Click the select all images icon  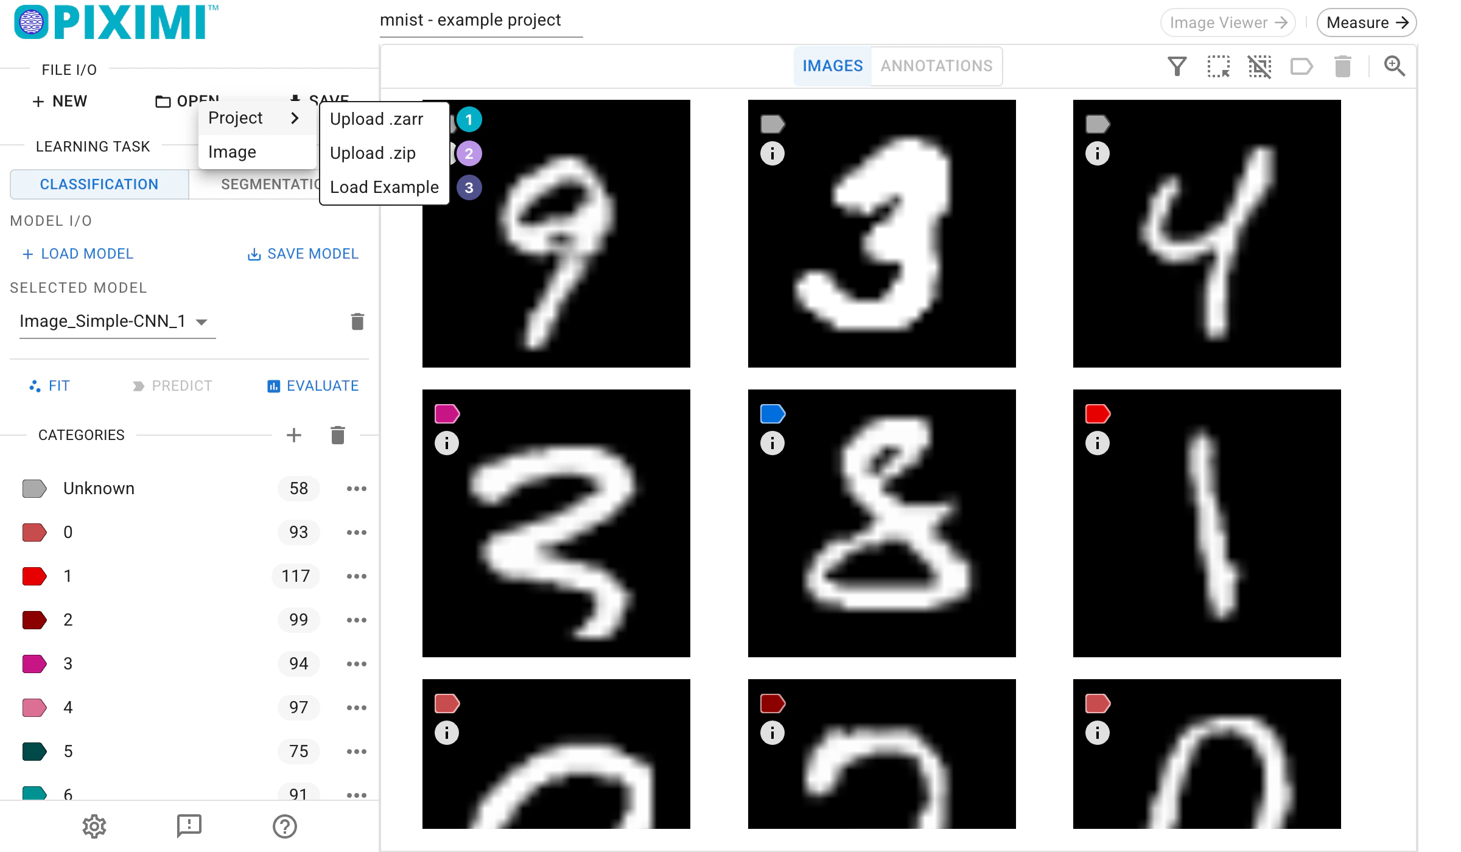click(x=1218, y=66)
